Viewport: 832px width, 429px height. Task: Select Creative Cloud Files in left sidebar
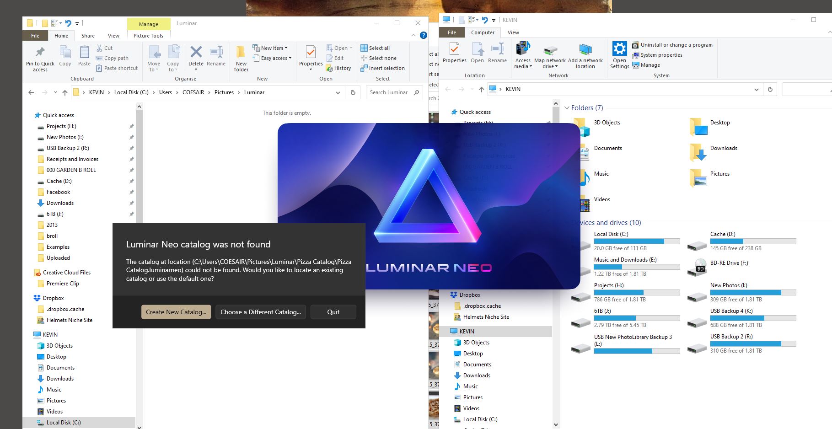coord(67,273)
